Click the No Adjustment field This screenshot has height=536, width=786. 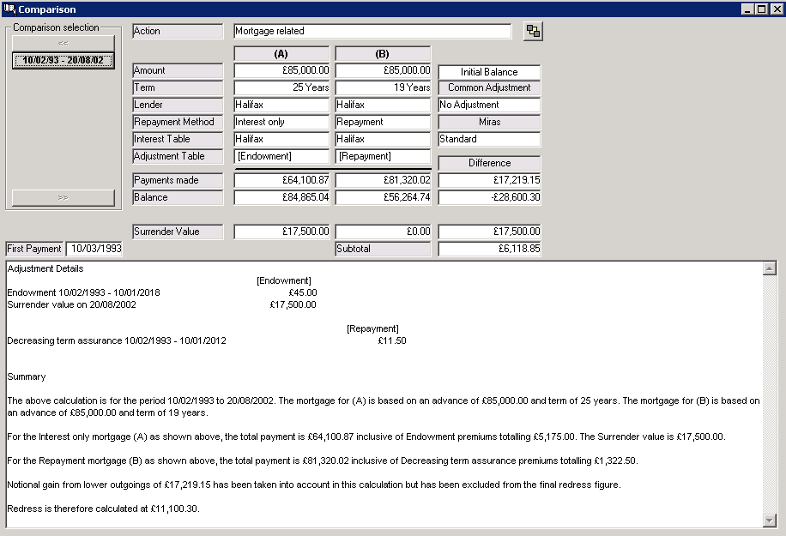click(x=489, y=105)
